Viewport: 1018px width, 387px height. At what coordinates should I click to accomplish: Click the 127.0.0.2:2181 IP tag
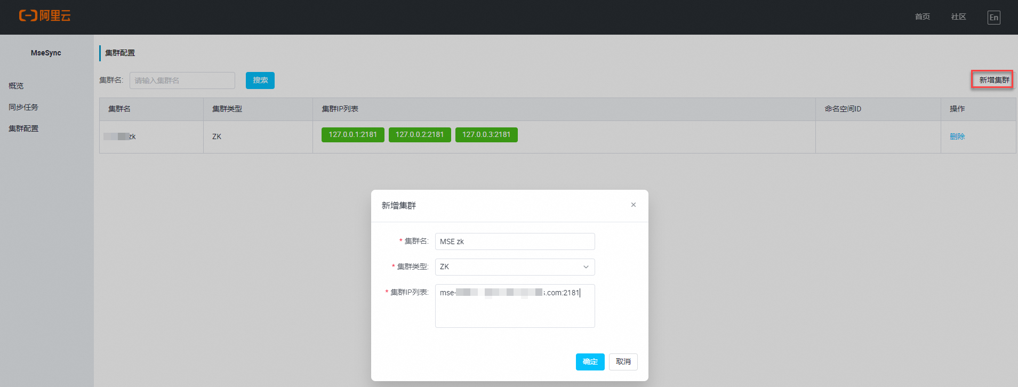tap(420, 135)
